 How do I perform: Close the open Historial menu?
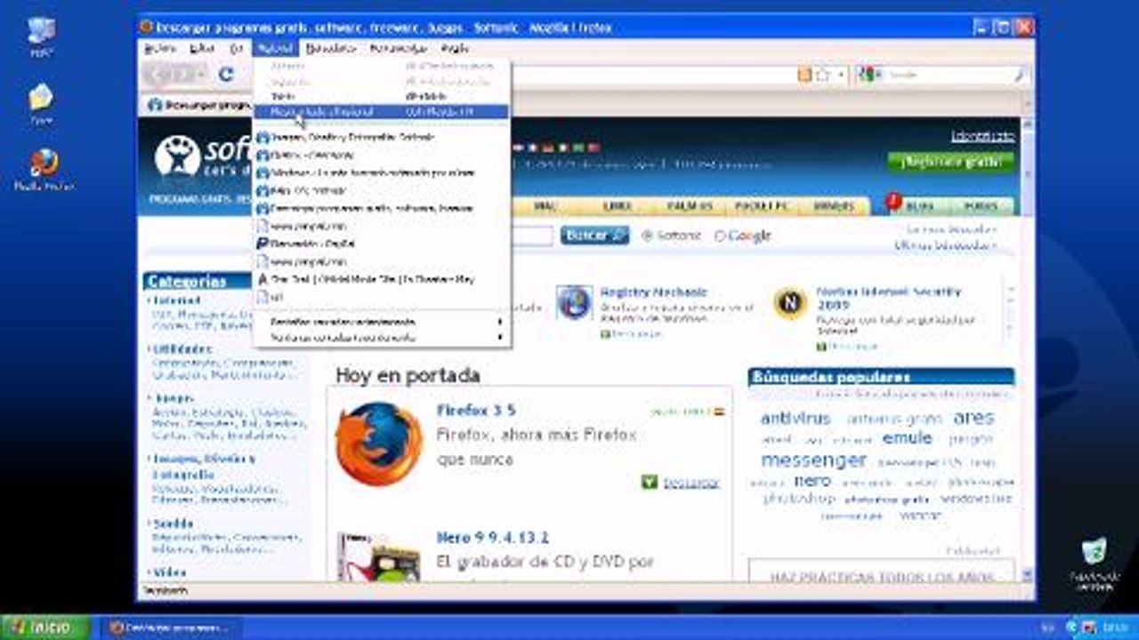click(274, 48)
